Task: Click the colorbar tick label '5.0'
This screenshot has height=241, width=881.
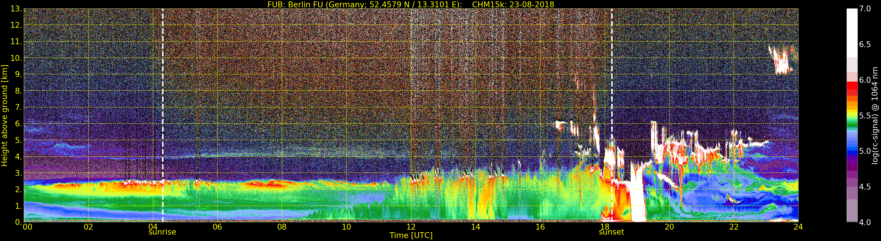Action: click(865, 151)
